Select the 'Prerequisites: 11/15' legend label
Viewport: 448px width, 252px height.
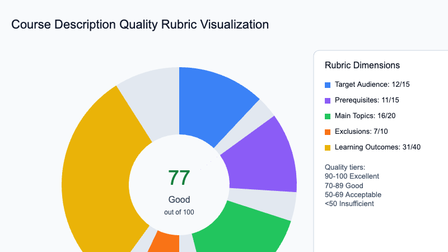coord(370,100)
